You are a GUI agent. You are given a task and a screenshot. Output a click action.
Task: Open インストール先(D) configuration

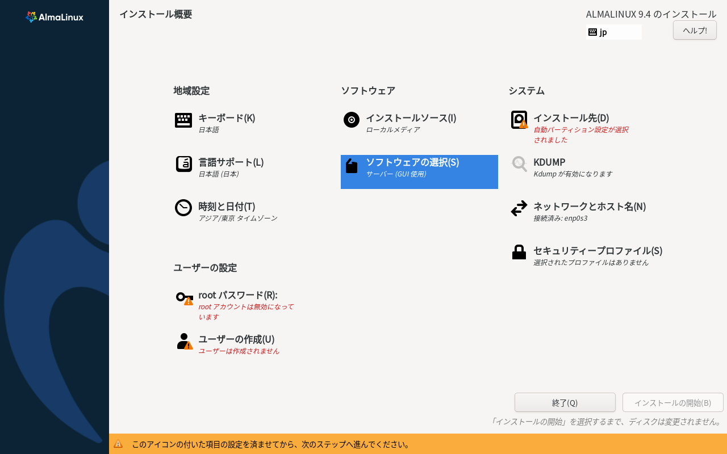pyautogui.click(x=587, y=128)
